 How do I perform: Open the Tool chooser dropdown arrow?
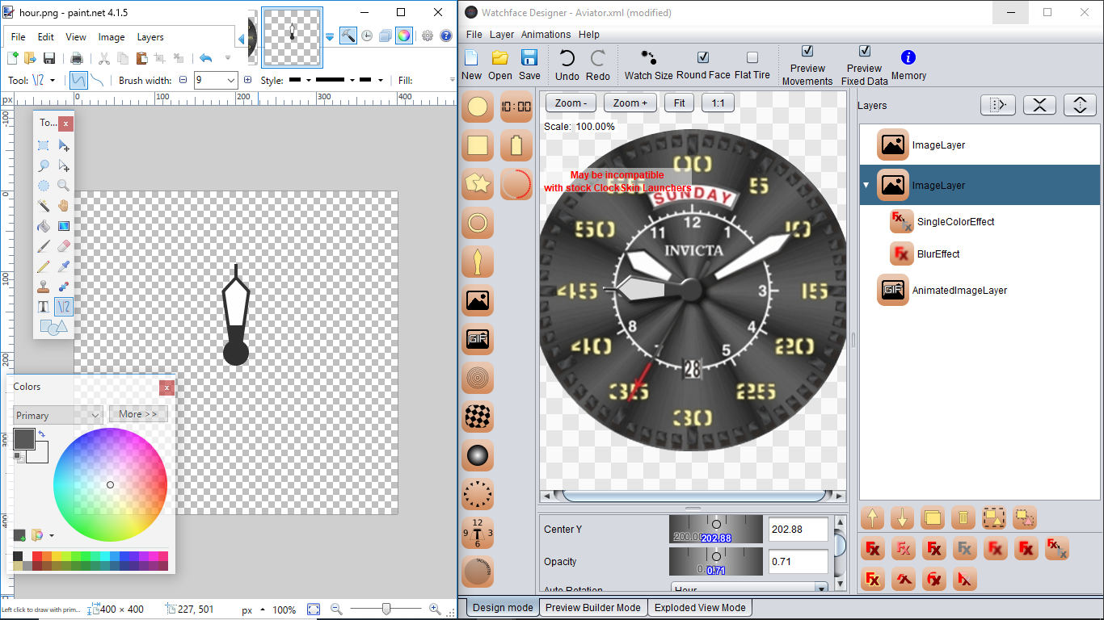53,80
